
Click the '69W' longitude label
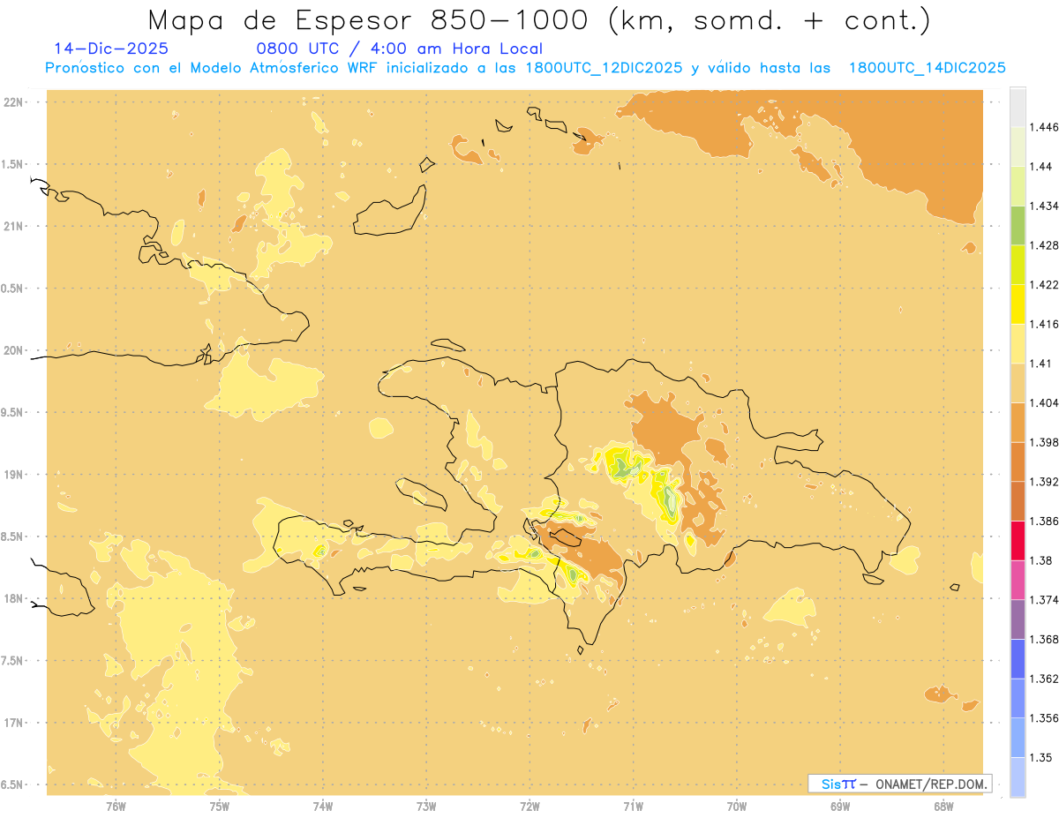[x=840, y=806]
